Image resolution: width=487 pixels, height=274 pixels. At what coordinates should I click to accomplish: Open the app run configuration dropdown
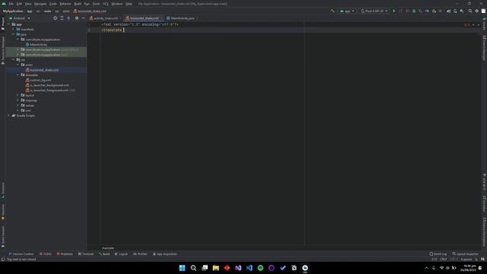(x=347, y=11)
